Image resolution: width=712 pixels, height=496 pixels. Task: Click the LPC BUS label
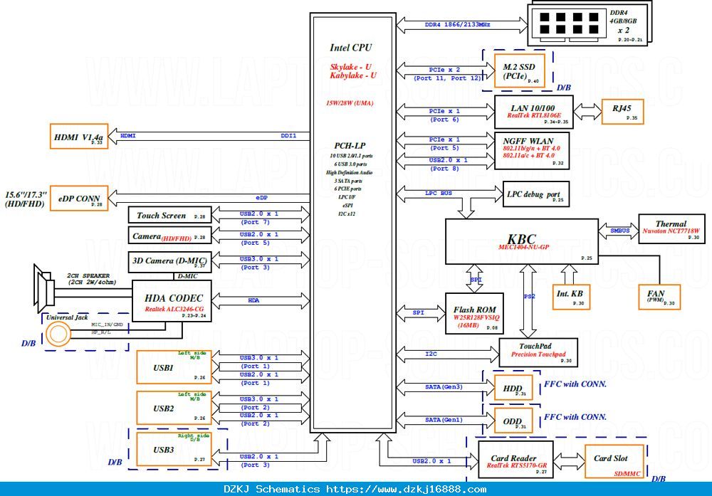pyautogui.click(x=438, y=193)
